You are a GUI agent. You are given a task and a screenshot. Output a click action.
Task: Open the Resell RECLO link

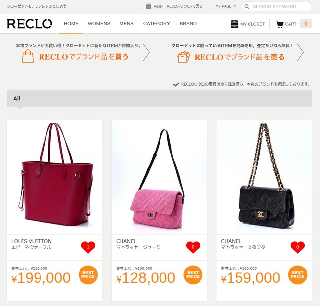pyautogui.click(x=178, y=6)
